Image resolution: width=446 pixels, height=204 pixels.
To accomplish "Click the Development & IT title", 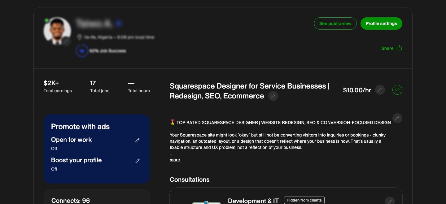I will (x=253, y=201).
